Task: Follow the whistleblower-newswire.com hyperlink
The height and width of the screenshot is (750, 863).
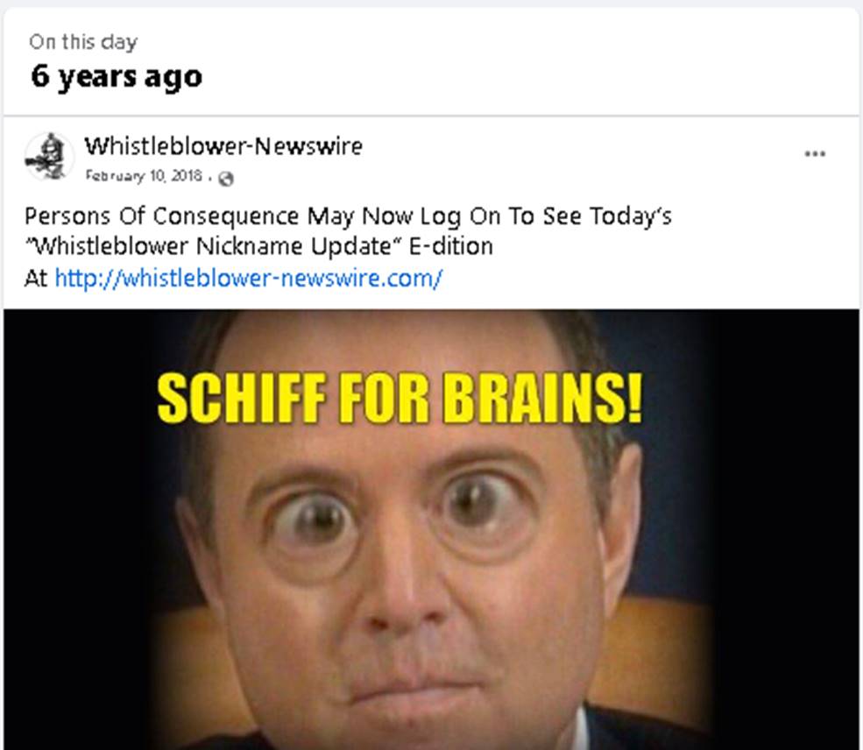Action: pyautogui.click(x=248, y=278)
